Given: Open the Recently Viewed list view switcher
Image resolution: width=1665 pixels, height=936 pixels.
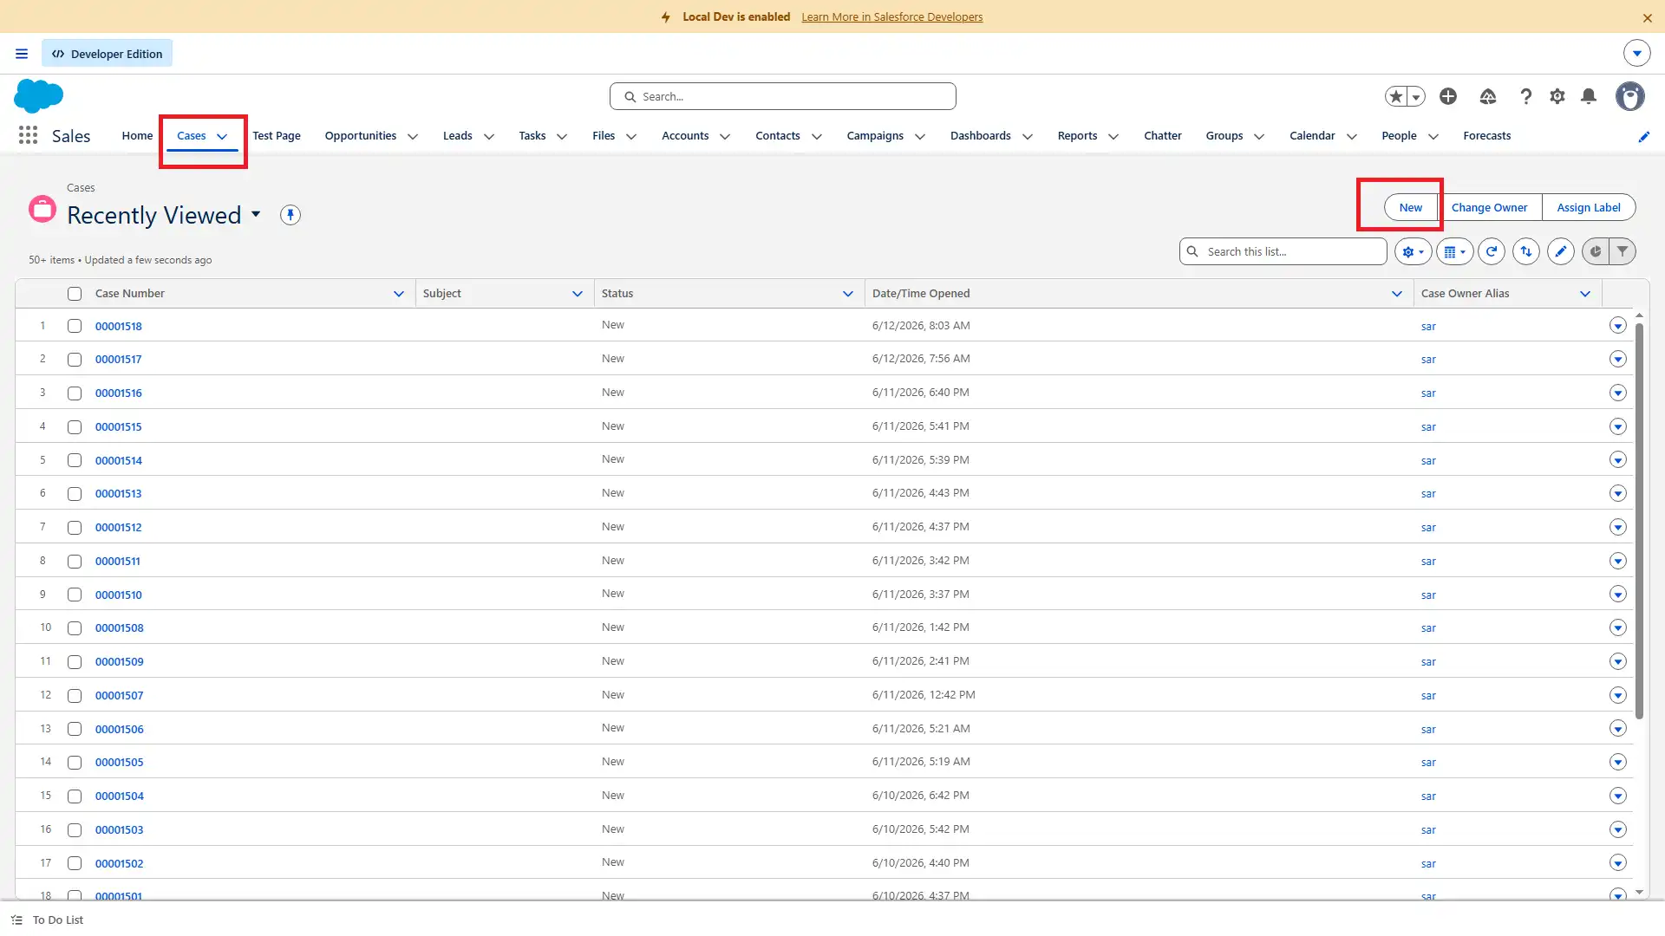Looking at the screenshot, I should (x=256, y=214).
